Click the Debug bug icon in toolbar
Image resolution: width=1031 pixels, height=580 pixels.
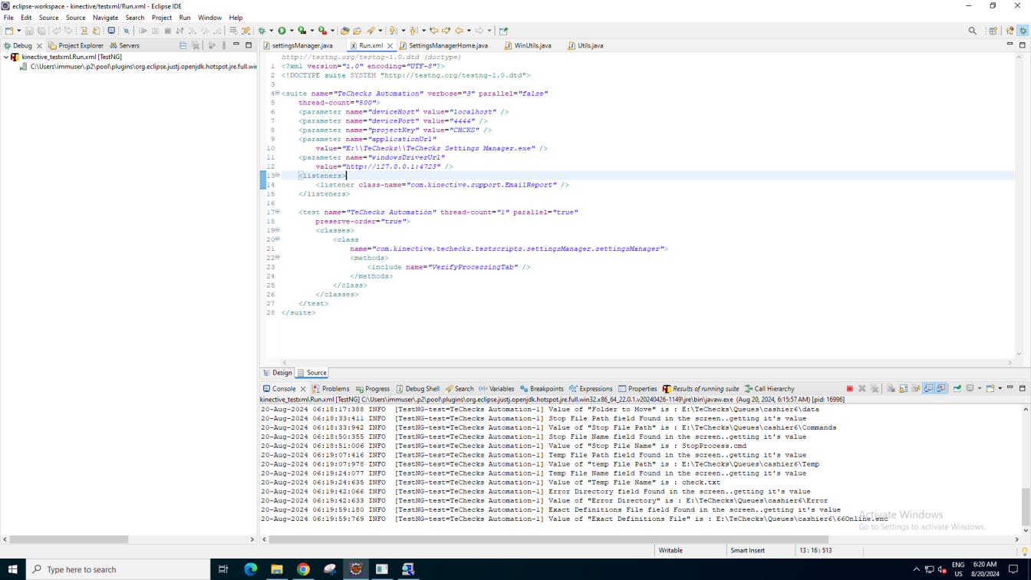(x=262, y=31)
